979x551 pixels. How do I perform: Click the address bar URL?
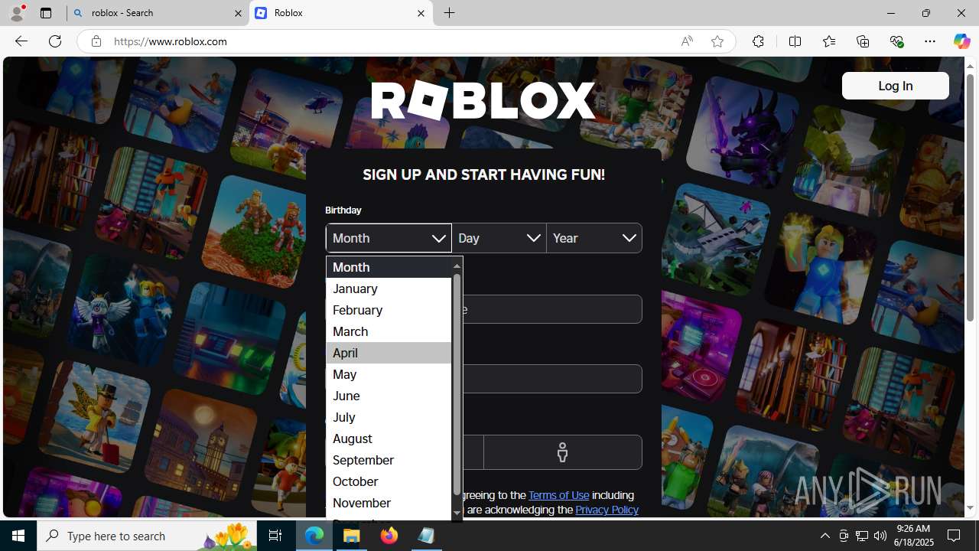171,41
